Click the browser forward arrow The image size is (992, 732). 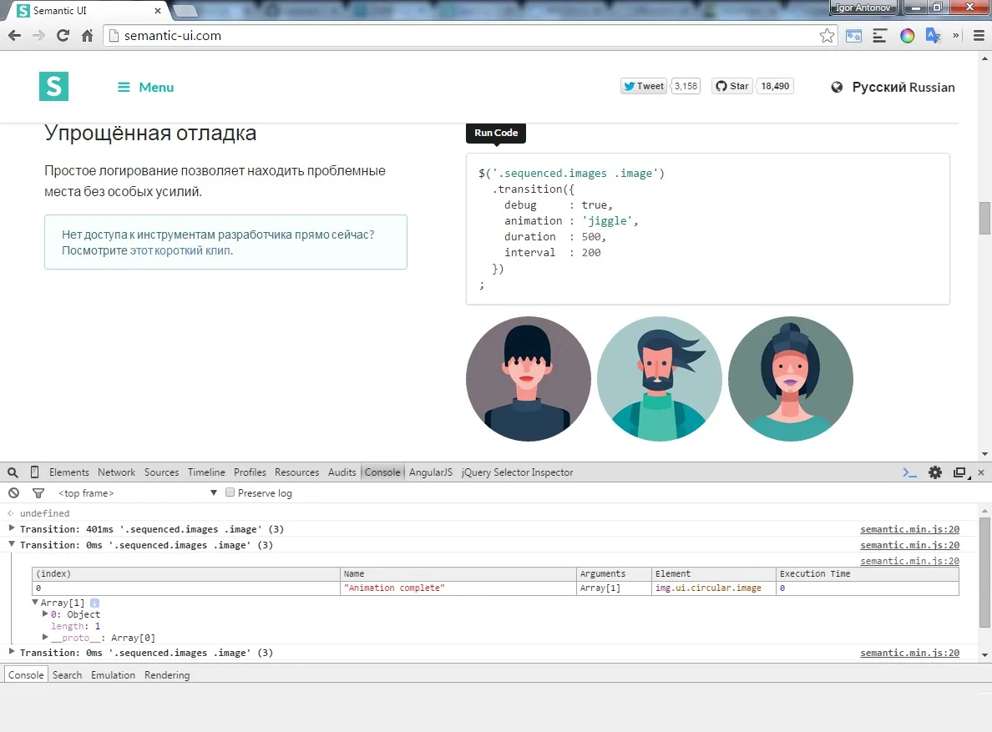(x=39, y=35)
